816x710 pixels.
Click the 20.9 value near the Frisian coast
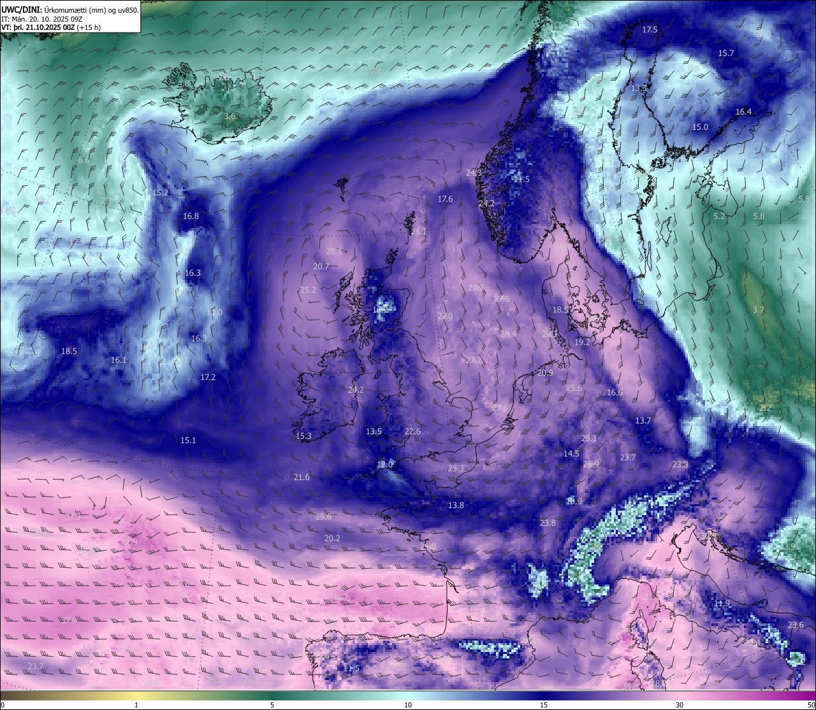tap(544, 373)
